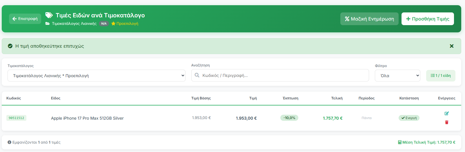Click the Προσθήκη Τιμής button
The width and height of the screenshot is (465, 152).
[427, 19]
